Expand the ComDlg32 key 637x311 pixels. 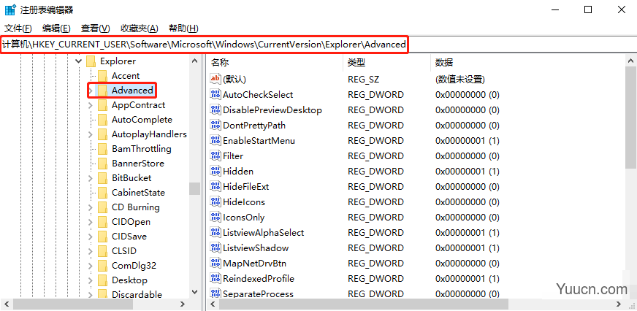91,266
